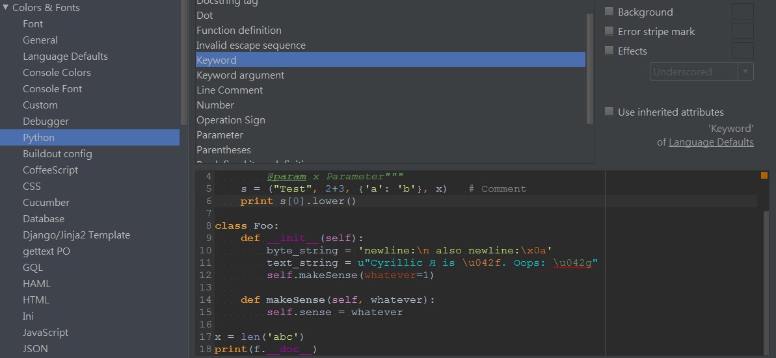The width and height of the screenshot is (776, 358).
Task: Click the '\u042g' invalid escape in preview
Action: [x=572, y=263]
